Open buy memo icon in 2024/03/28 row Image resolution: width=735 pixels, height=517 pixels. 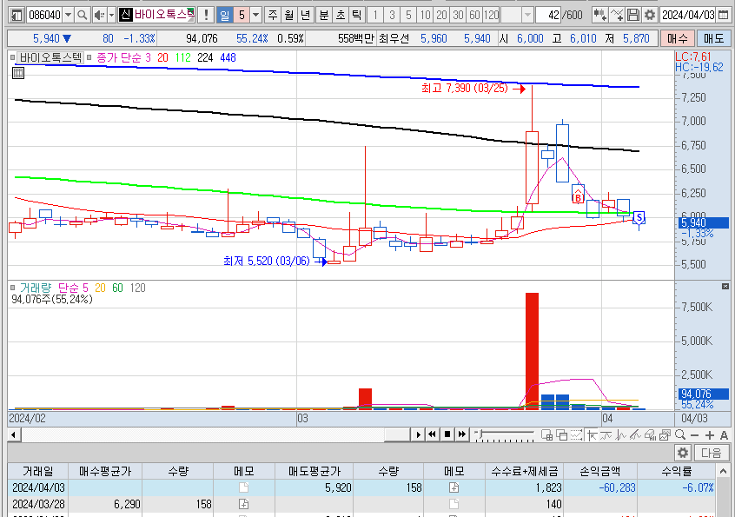tap(244, 504)
